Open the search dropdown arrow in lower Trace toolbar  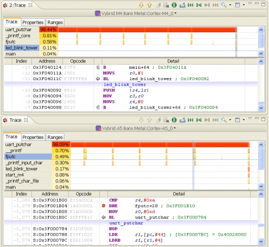click(230, 120)
